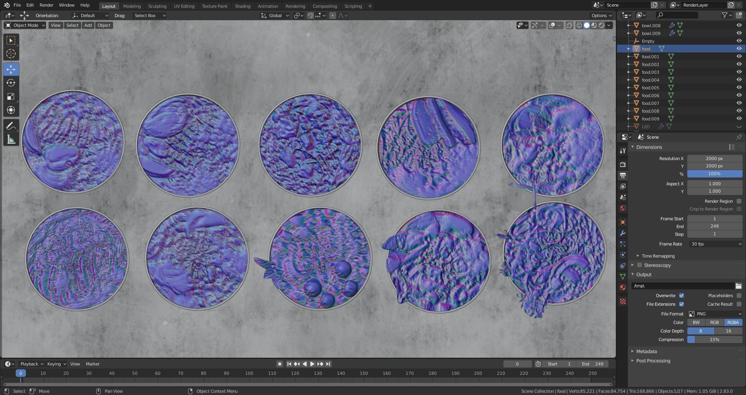
Task: Jump to the end frame
Action: pos(328,364)
